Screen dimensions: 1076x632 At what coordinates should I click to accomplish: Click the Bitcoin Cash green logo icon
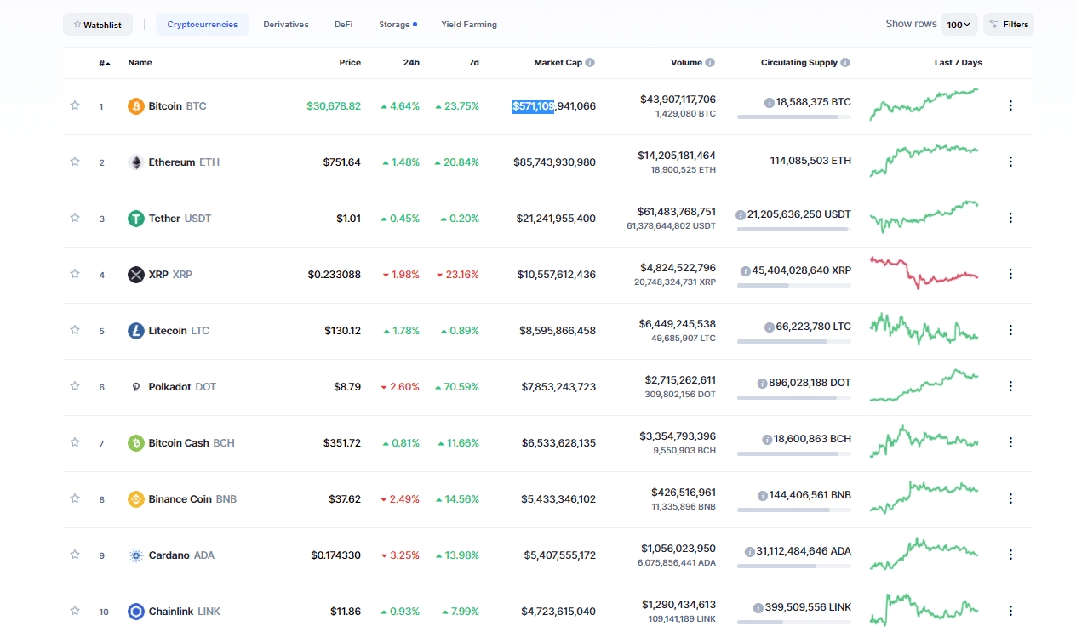[x=136, y=443]
